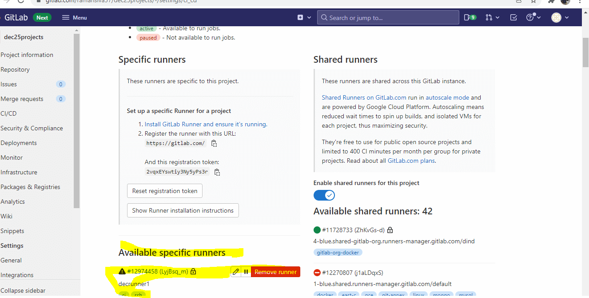Open Monitor in sidebar
This screenshot has width=589, height=298.
12,157
